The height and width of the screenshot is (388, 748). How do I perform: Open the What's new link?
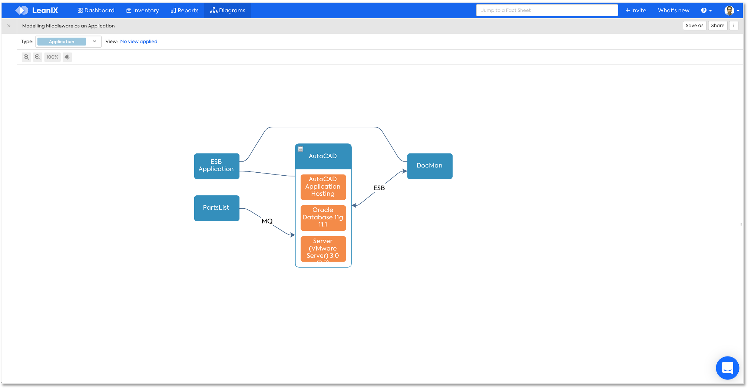coord(673,10)
